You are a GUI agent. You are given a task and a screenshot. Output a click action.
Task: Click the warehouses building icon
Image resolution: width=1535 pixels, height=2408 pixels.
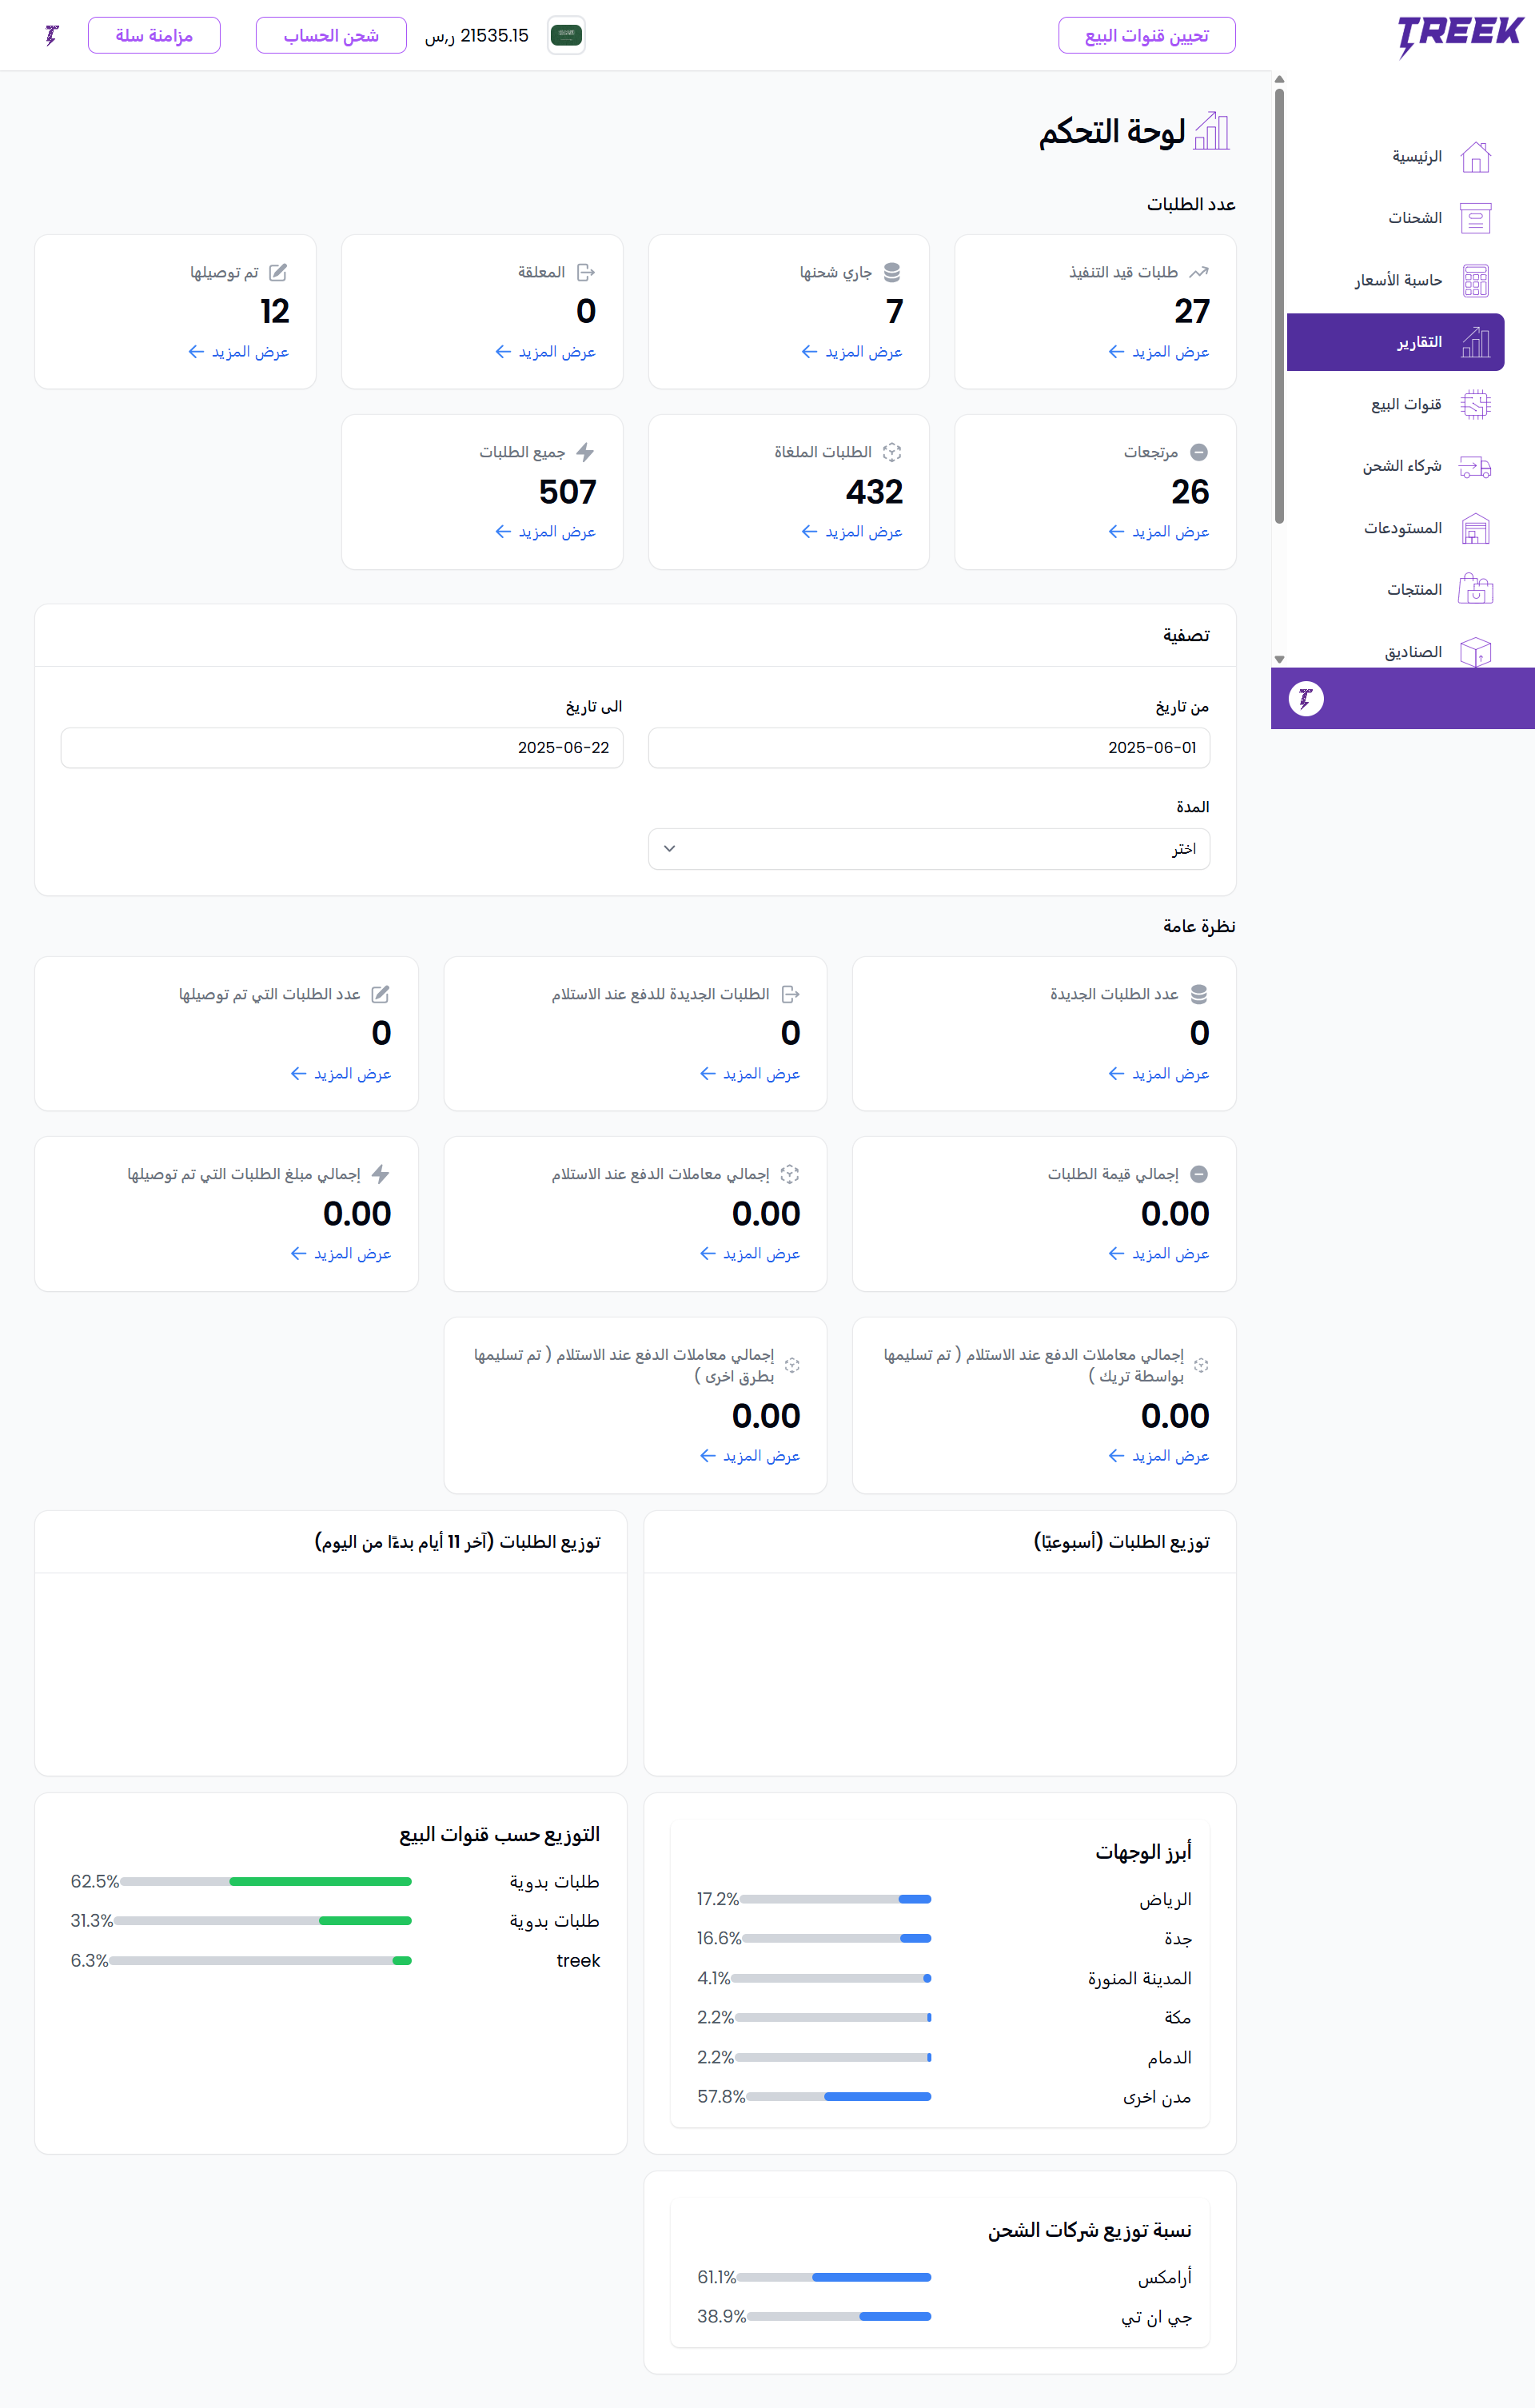[x=1475, y=529]
